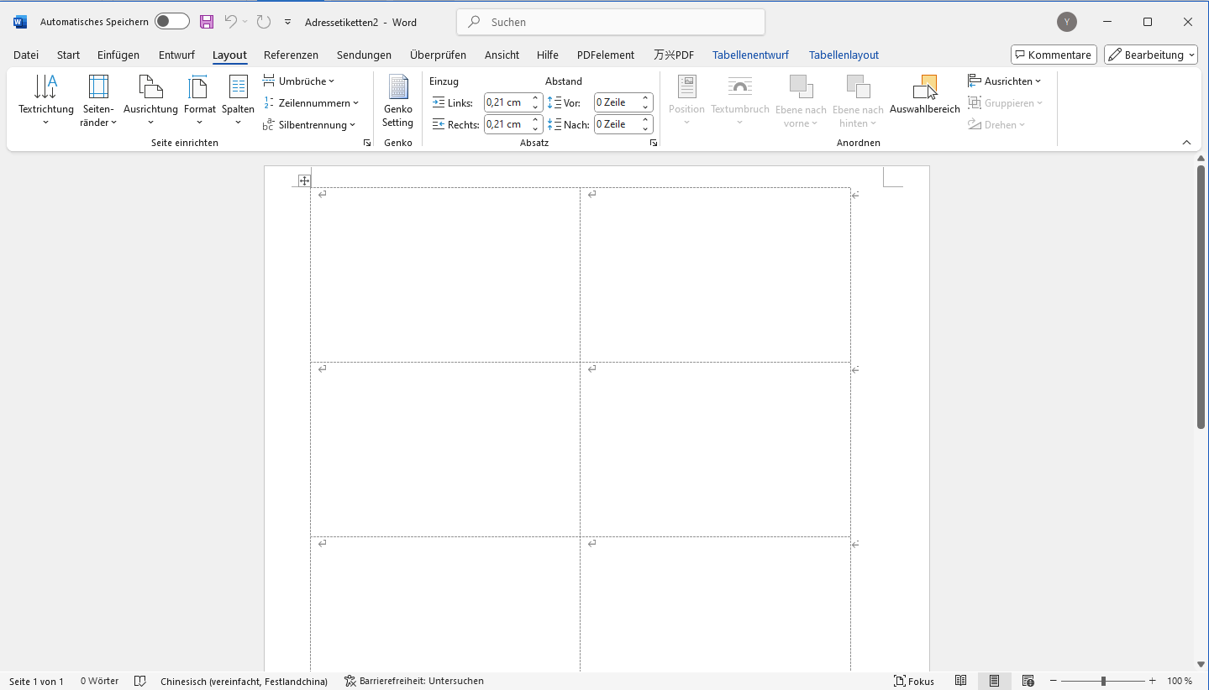Click the Einzug Rechts input field
1209x690 pixels.
[x=507, y=124]
